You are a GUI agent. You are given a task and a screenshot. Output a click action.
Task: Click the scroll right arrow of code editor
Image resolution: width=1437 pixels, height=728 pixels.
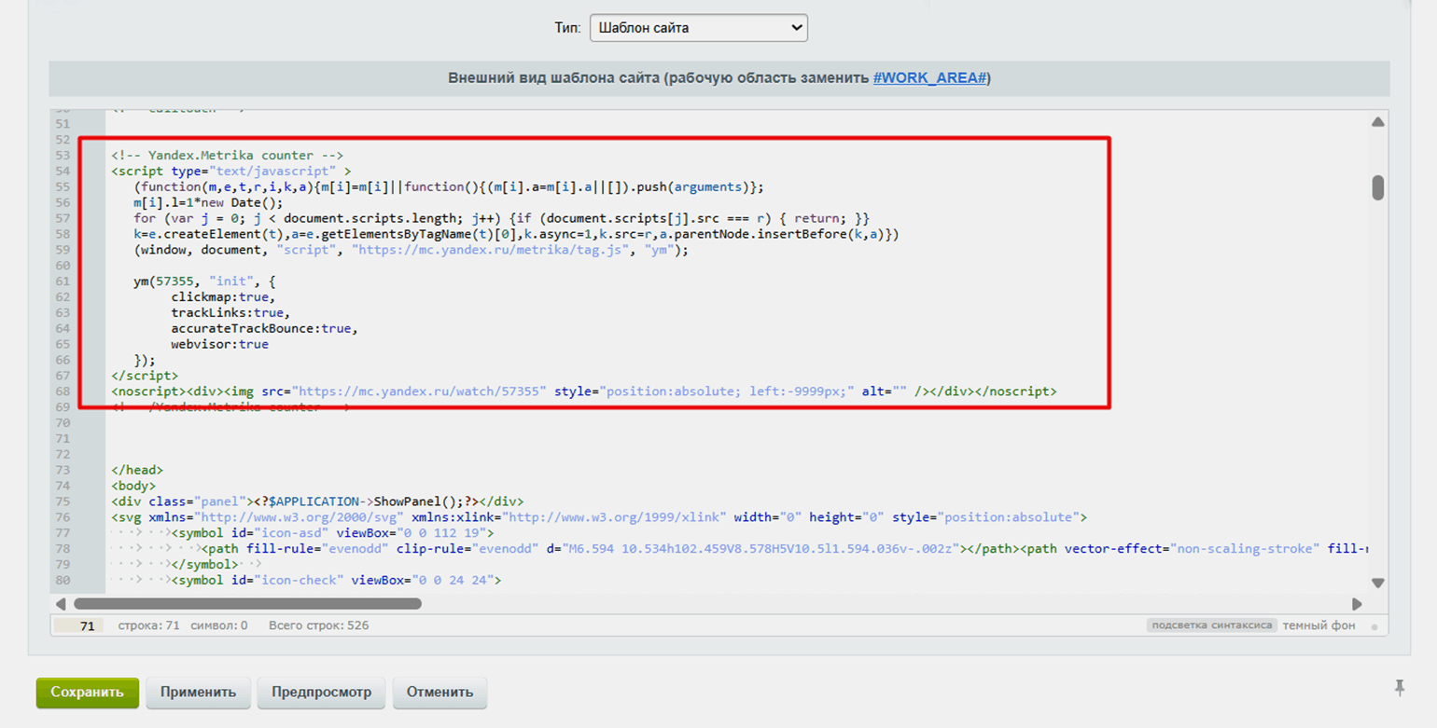[1358, 604]
